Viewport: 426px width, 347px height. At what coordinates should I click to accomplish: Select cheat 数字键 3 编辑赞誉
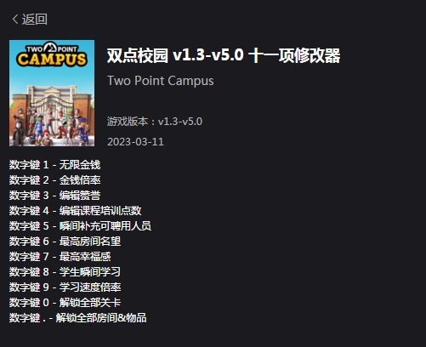[x=54, y=196]
